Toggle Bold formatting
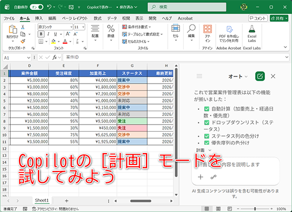The width and height of the screenshot is (292, 212). pos(41,34)
